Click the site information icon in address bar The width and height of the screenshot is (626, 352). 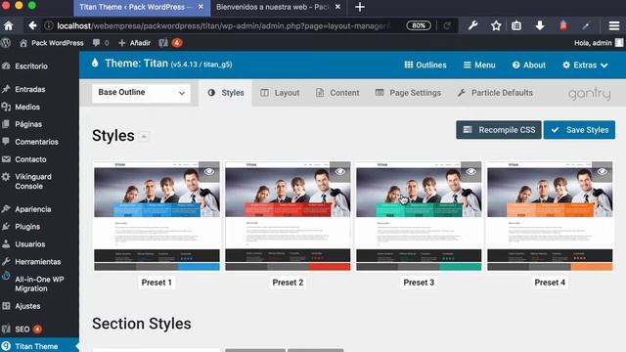48,26
